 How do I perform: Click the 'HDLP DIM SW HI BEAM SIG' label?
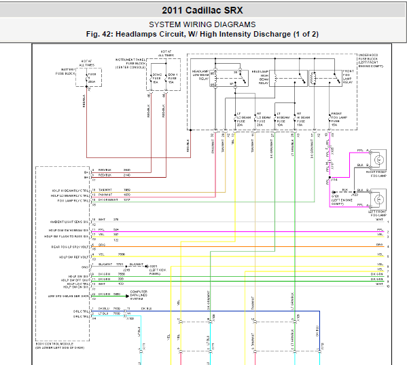click(69, 230)
